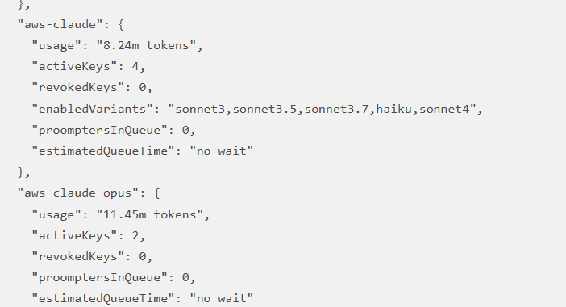Click the activeKeys value 4

[135, 66]
